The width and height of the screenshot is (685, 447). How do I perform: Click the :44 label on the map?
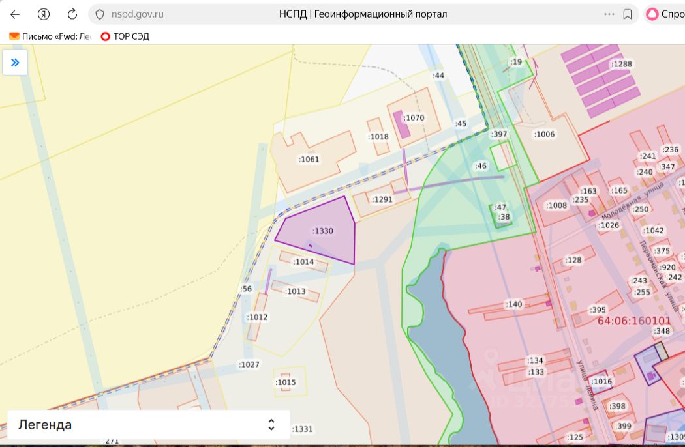pyautogui.click(x=438, y=76)
